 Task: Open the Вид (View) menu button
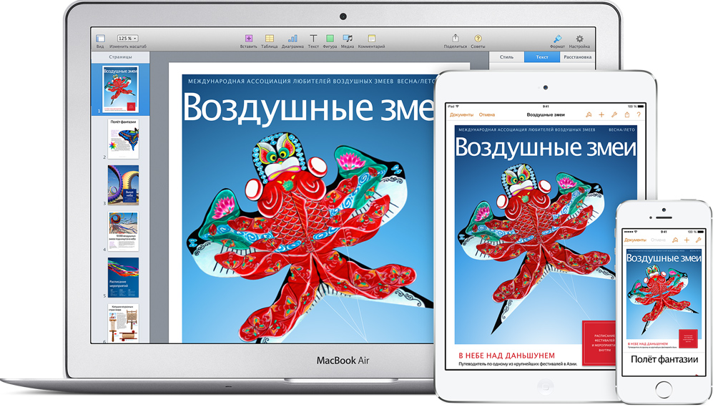[100, 39]
